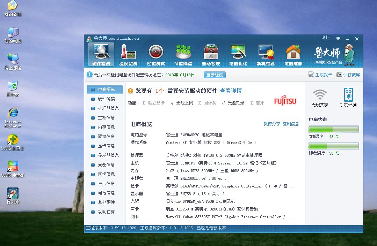Click the 复制信息 copy info link
377x246 pixels.
coord(291,124)
